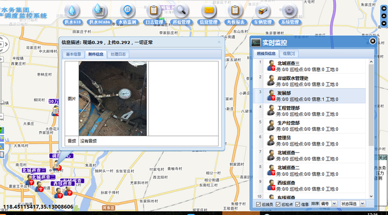Open the 状态筛选 dropdown

pos(353,204)
